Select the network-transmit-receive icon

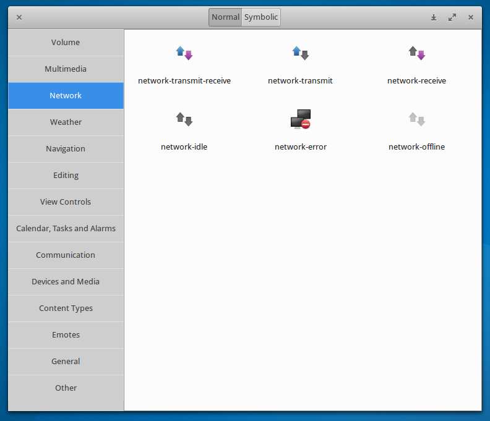(184, 54)
